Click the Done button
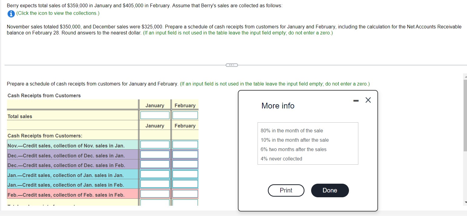This screenshot has height=216, width=467. (x=330, y=190)
